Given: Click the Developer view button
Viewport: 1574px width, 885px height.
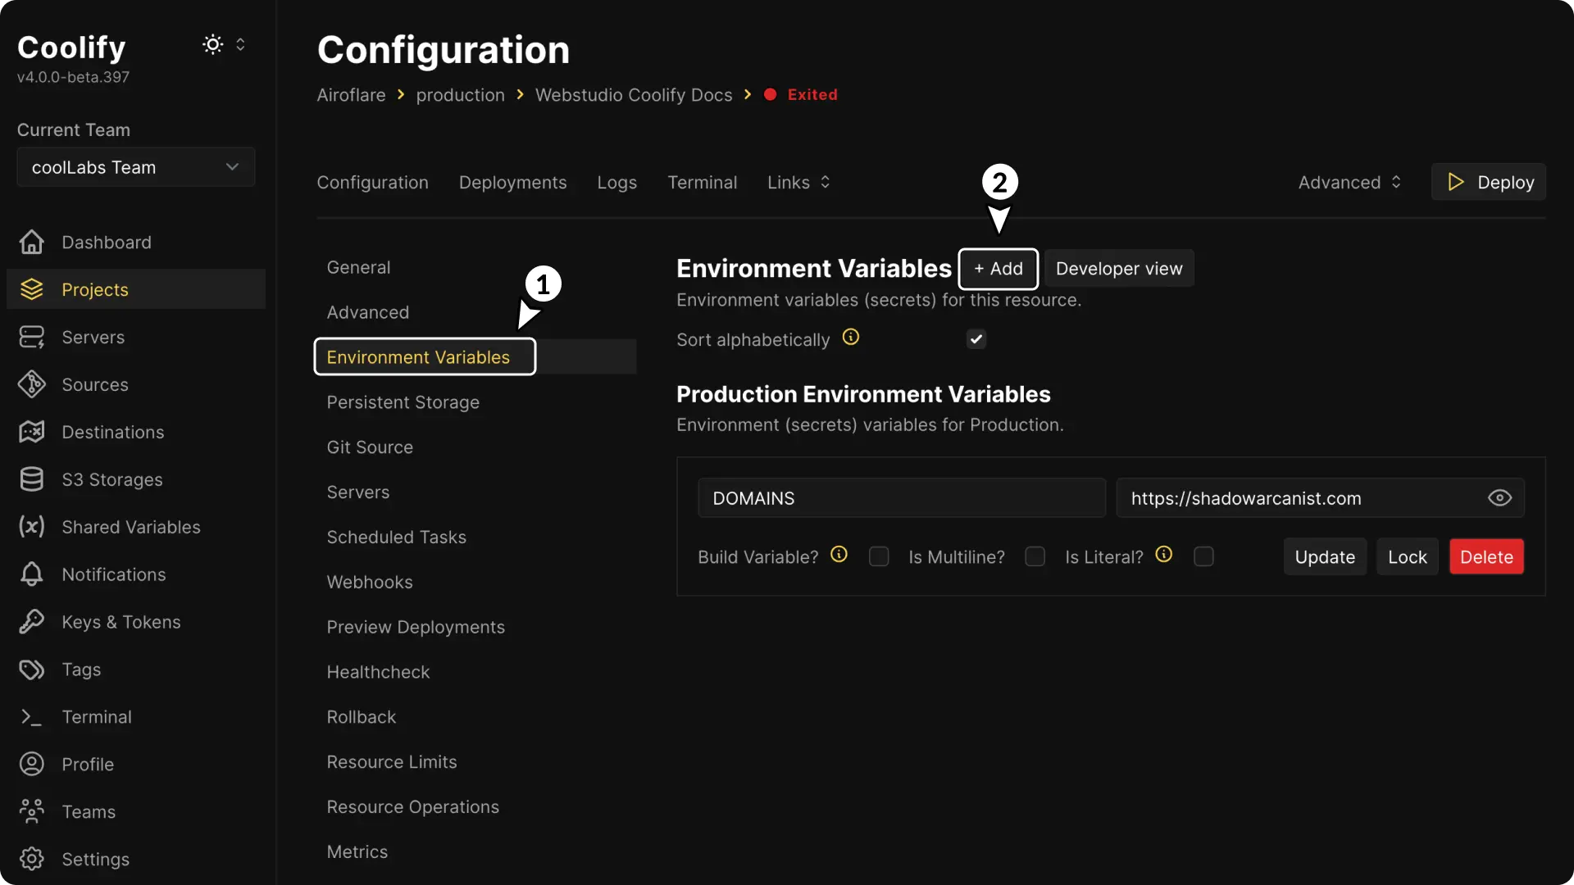Looking at the screenshot, I should coord(1118,269).
